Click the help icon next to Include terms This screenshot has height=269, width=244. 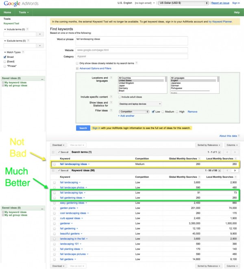click(28, 29)
